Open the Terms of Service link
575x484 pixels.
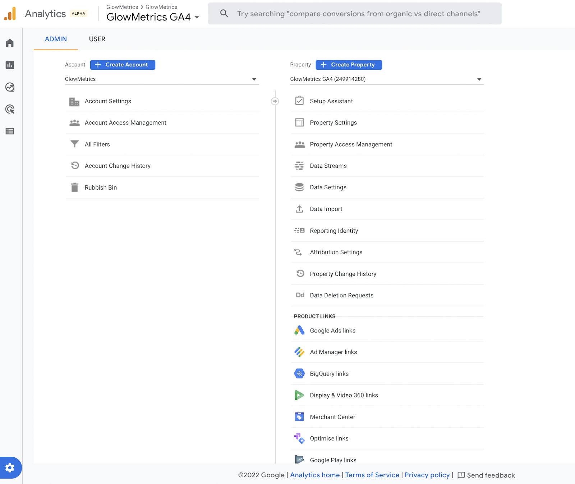tap(372, 475)
